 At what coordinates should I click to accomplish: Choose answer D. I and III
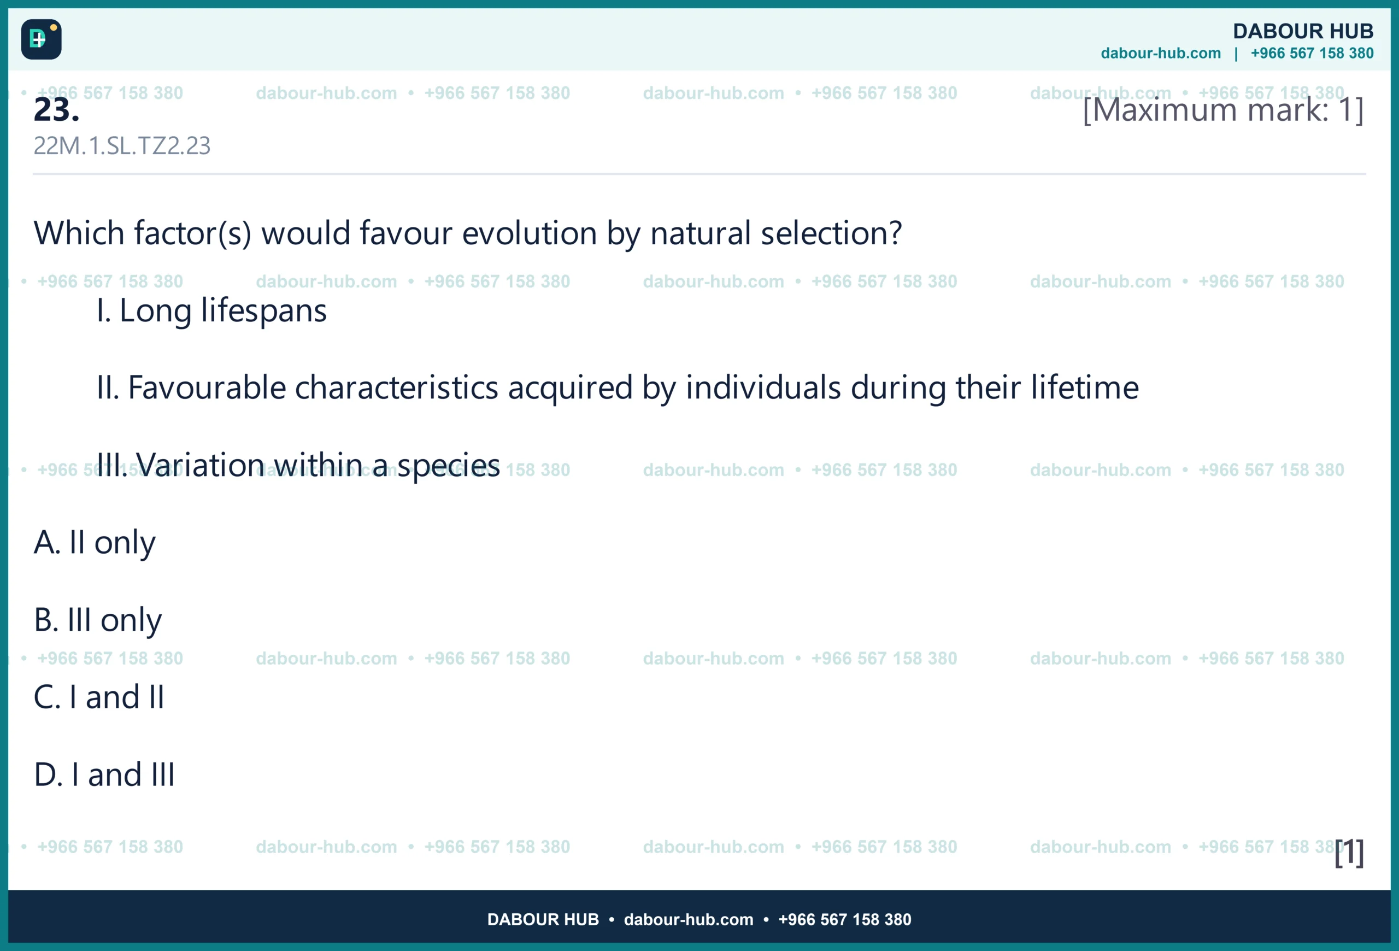104,774
